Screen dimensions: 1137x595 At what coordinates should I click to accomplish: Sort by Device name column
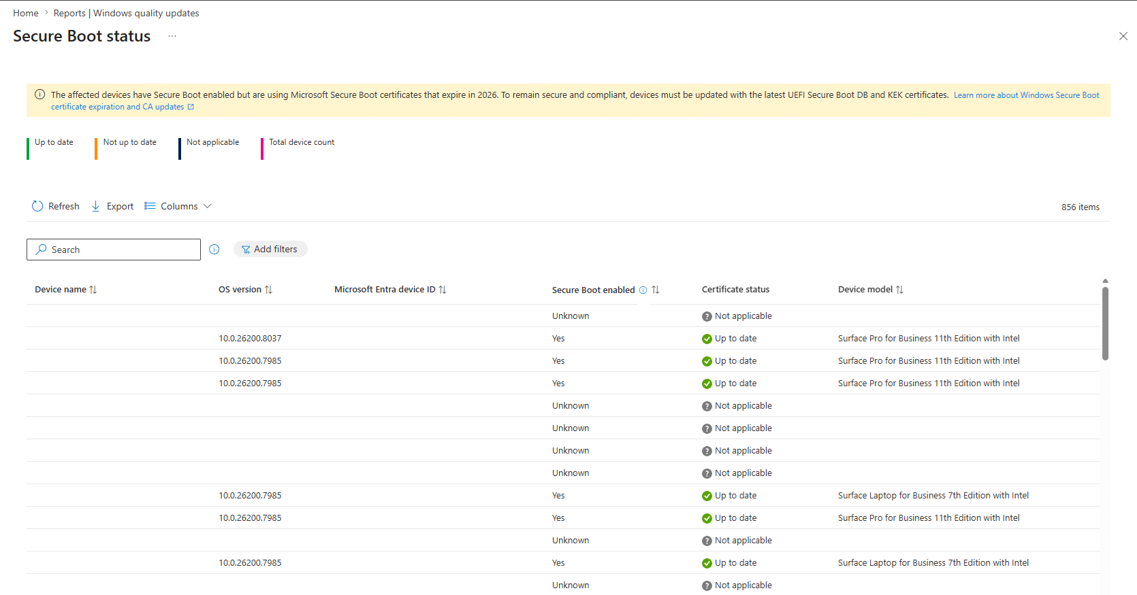tap(93, 290)
